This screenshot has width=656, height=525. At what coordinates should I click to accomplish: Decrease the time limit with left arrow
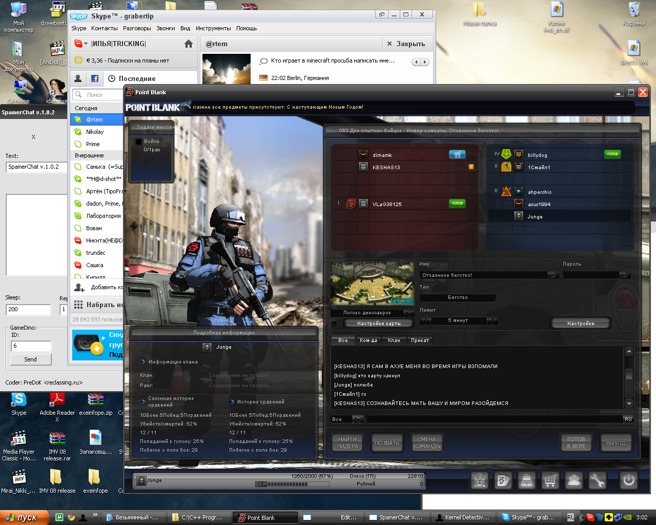[425, 320]
